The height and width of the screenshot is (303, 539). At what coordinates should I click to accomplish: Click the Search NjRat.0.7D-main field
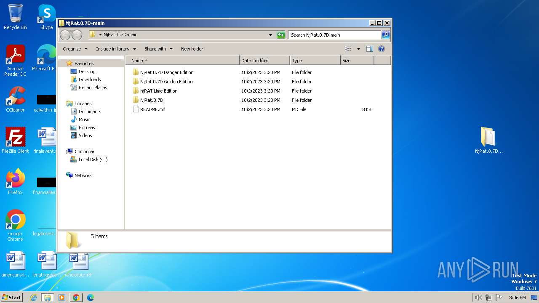point(335,35)
